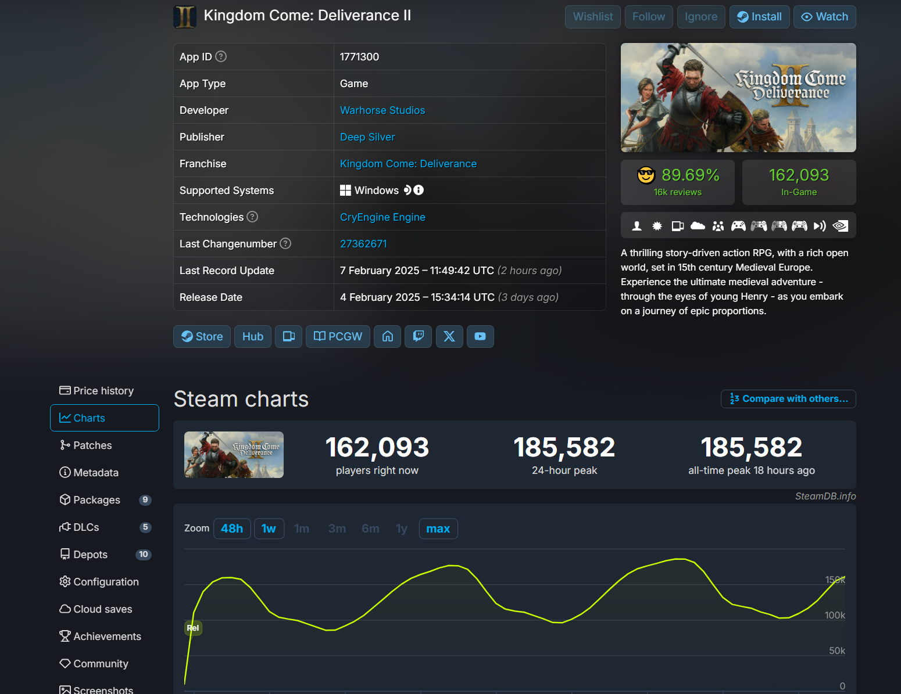Open the Deep Silver publisher link
901x694 pixels.
point(367,137)
